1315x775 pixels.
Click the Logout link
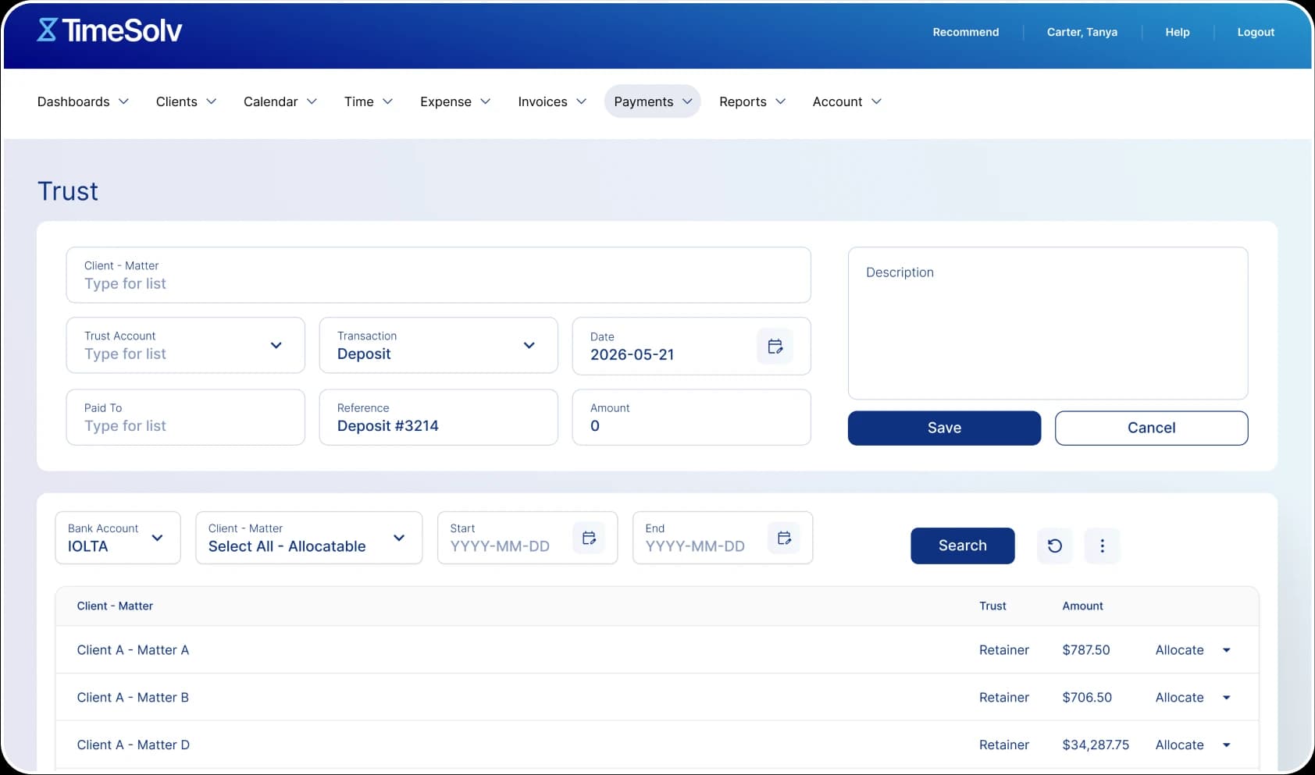click(1255, 32)
